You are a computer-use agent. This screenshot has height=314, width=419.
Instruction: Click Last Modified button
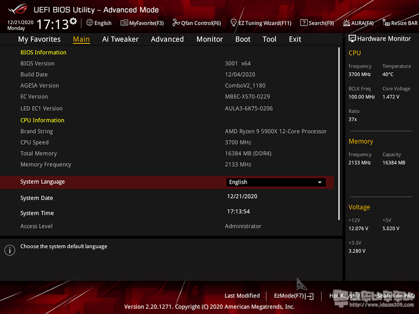click(242, 296)
